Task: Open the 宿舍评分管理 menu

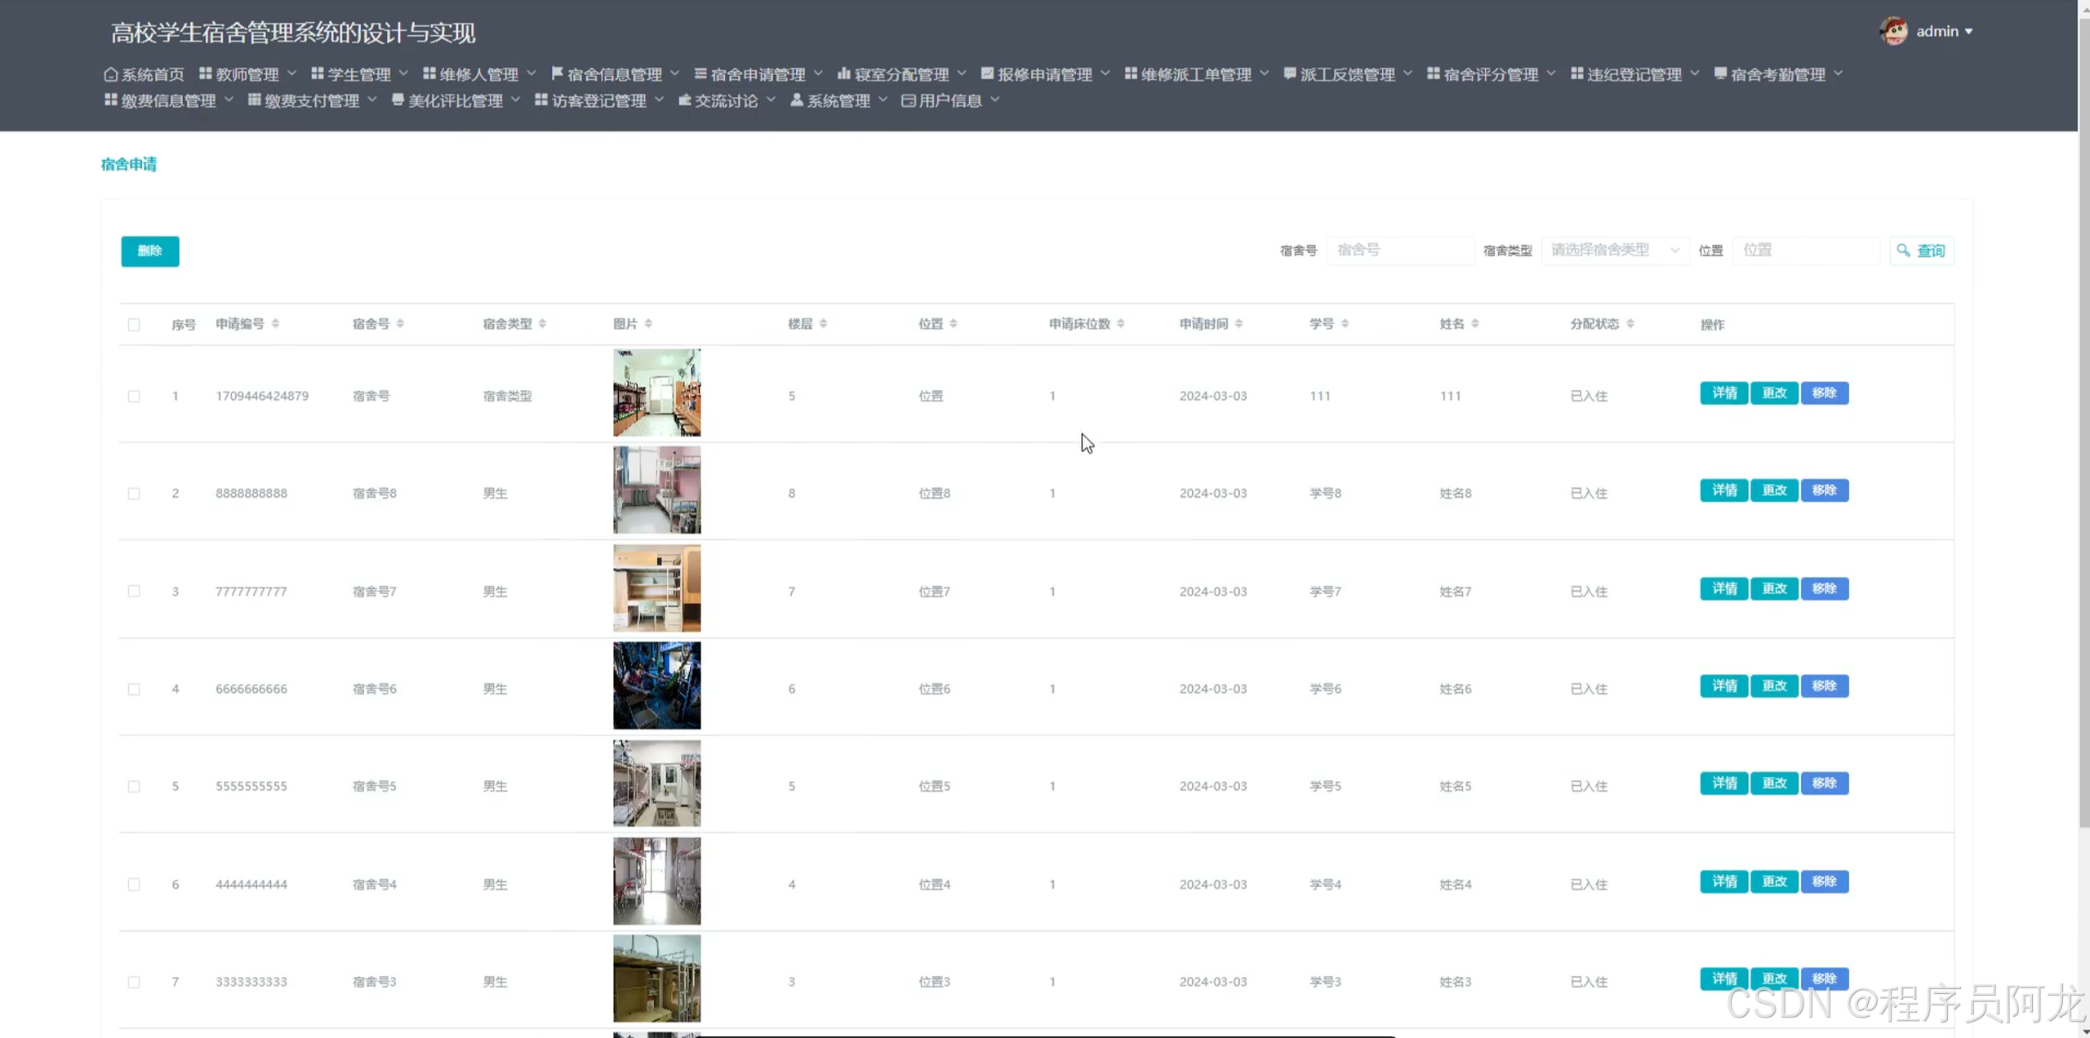Action: 1490,74
